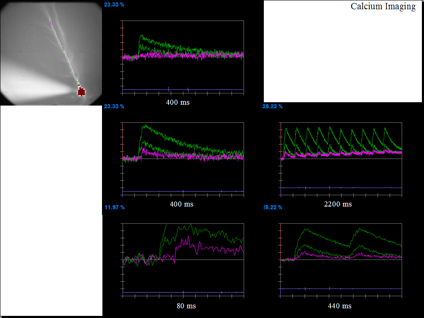The width and height of the screenshot is (424, 318).
Task: Click the "Calcium Imaging" title text
Action: coord(383,6)
